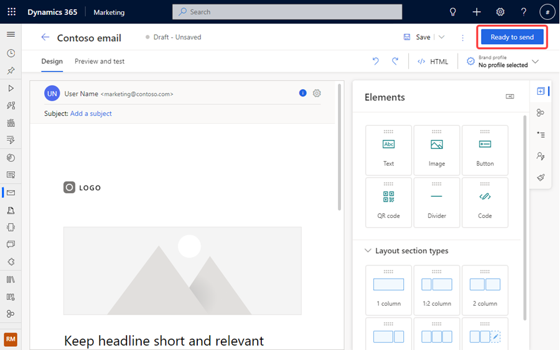
Task: Click the Add a subject link
Action: [91, 113]
